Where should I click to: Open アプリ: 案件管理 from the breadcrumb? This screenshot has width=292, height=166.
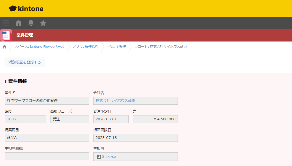pos(86,46)
